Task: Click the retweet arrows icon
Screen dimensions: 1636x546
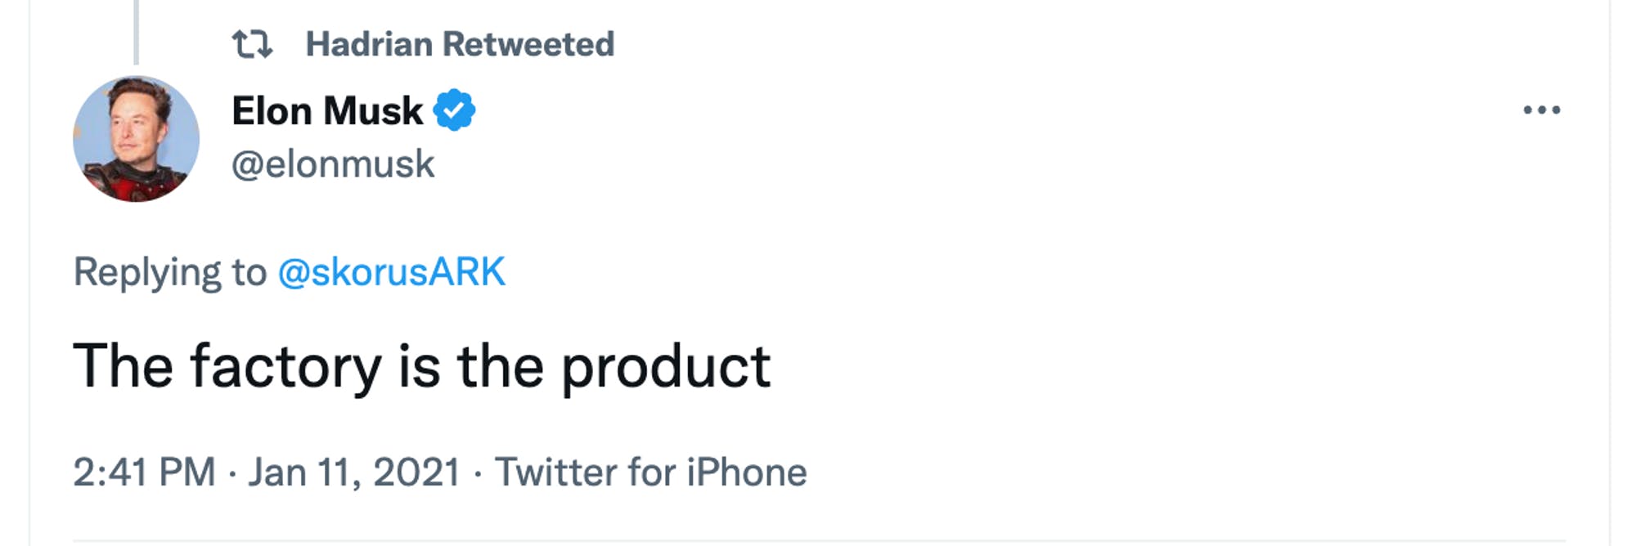Action: pyautogui.click(x=251, y=44)
